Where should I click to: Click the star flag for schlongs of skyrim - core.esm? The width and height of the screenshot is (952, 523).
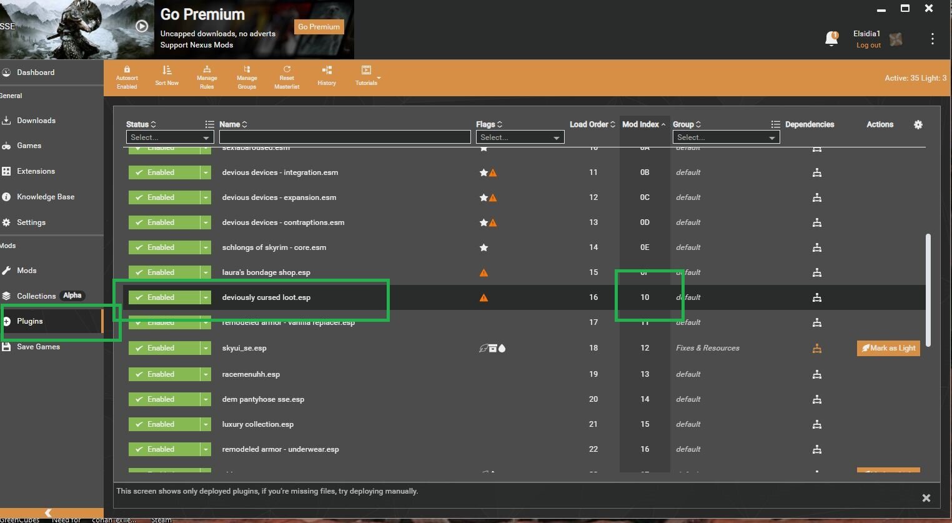tap(483, 247)
